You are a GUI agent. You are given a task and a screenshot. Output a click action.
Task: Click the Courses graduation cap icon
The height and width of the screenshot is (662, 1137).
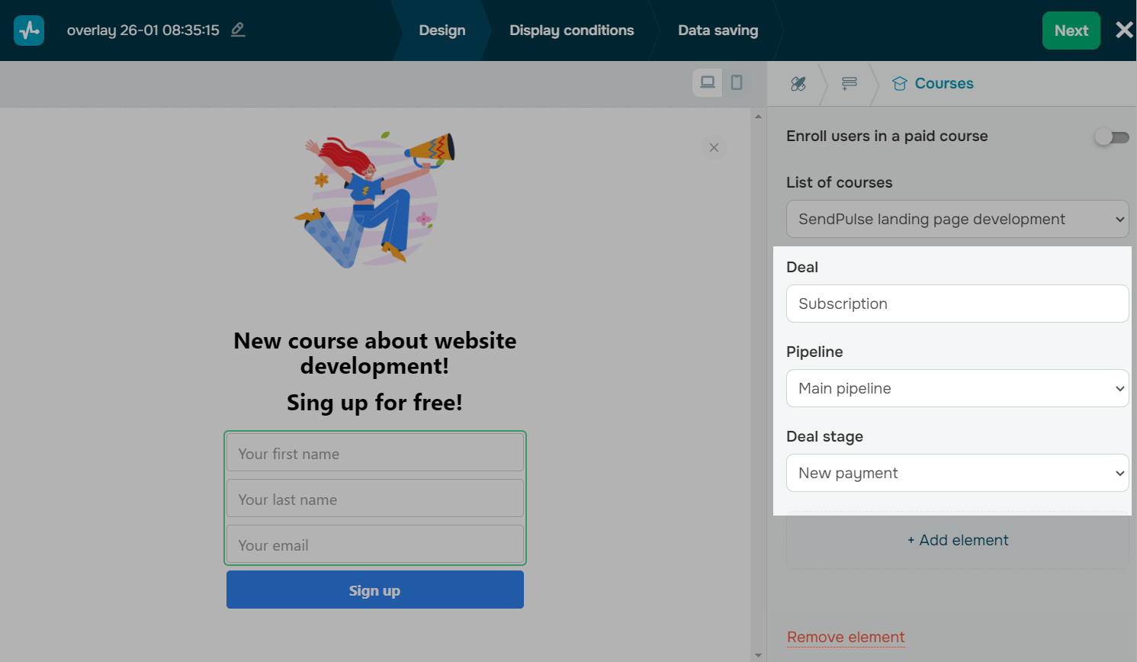coord(900,84)
